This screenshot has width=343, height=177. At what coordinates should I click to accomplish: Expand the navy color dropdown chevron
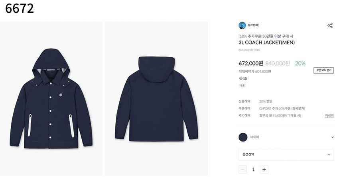[333, 137]
